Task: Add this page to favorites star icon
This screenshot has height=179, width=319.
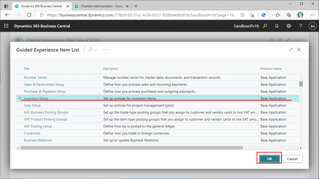Action: point(252,15)
